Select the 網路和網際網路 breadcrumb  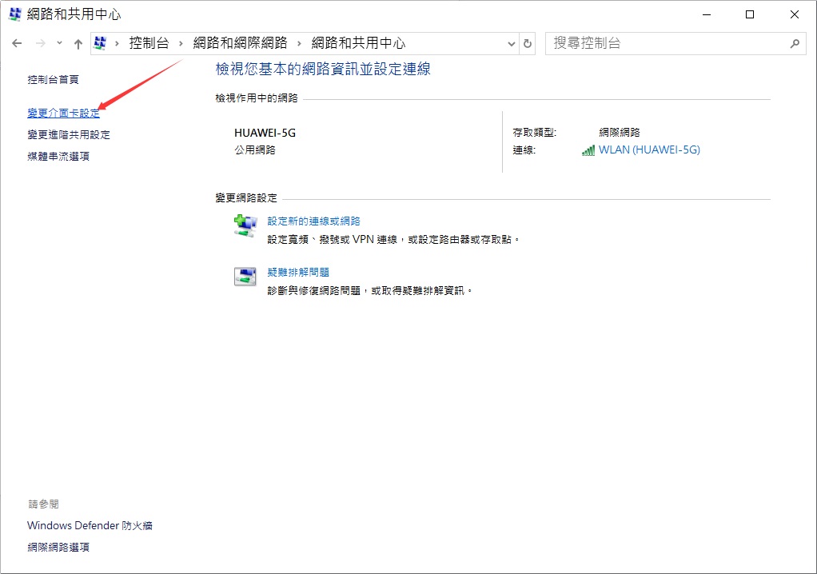tap(240, 43)
